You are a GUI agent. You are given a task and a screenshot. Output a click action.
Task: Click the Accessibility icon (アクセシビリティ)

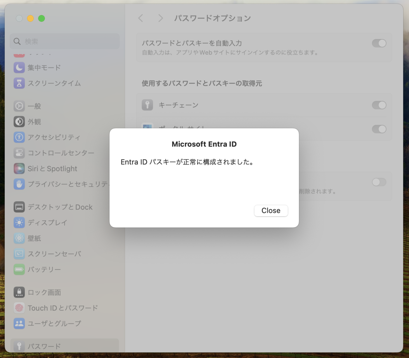point(19,137)
